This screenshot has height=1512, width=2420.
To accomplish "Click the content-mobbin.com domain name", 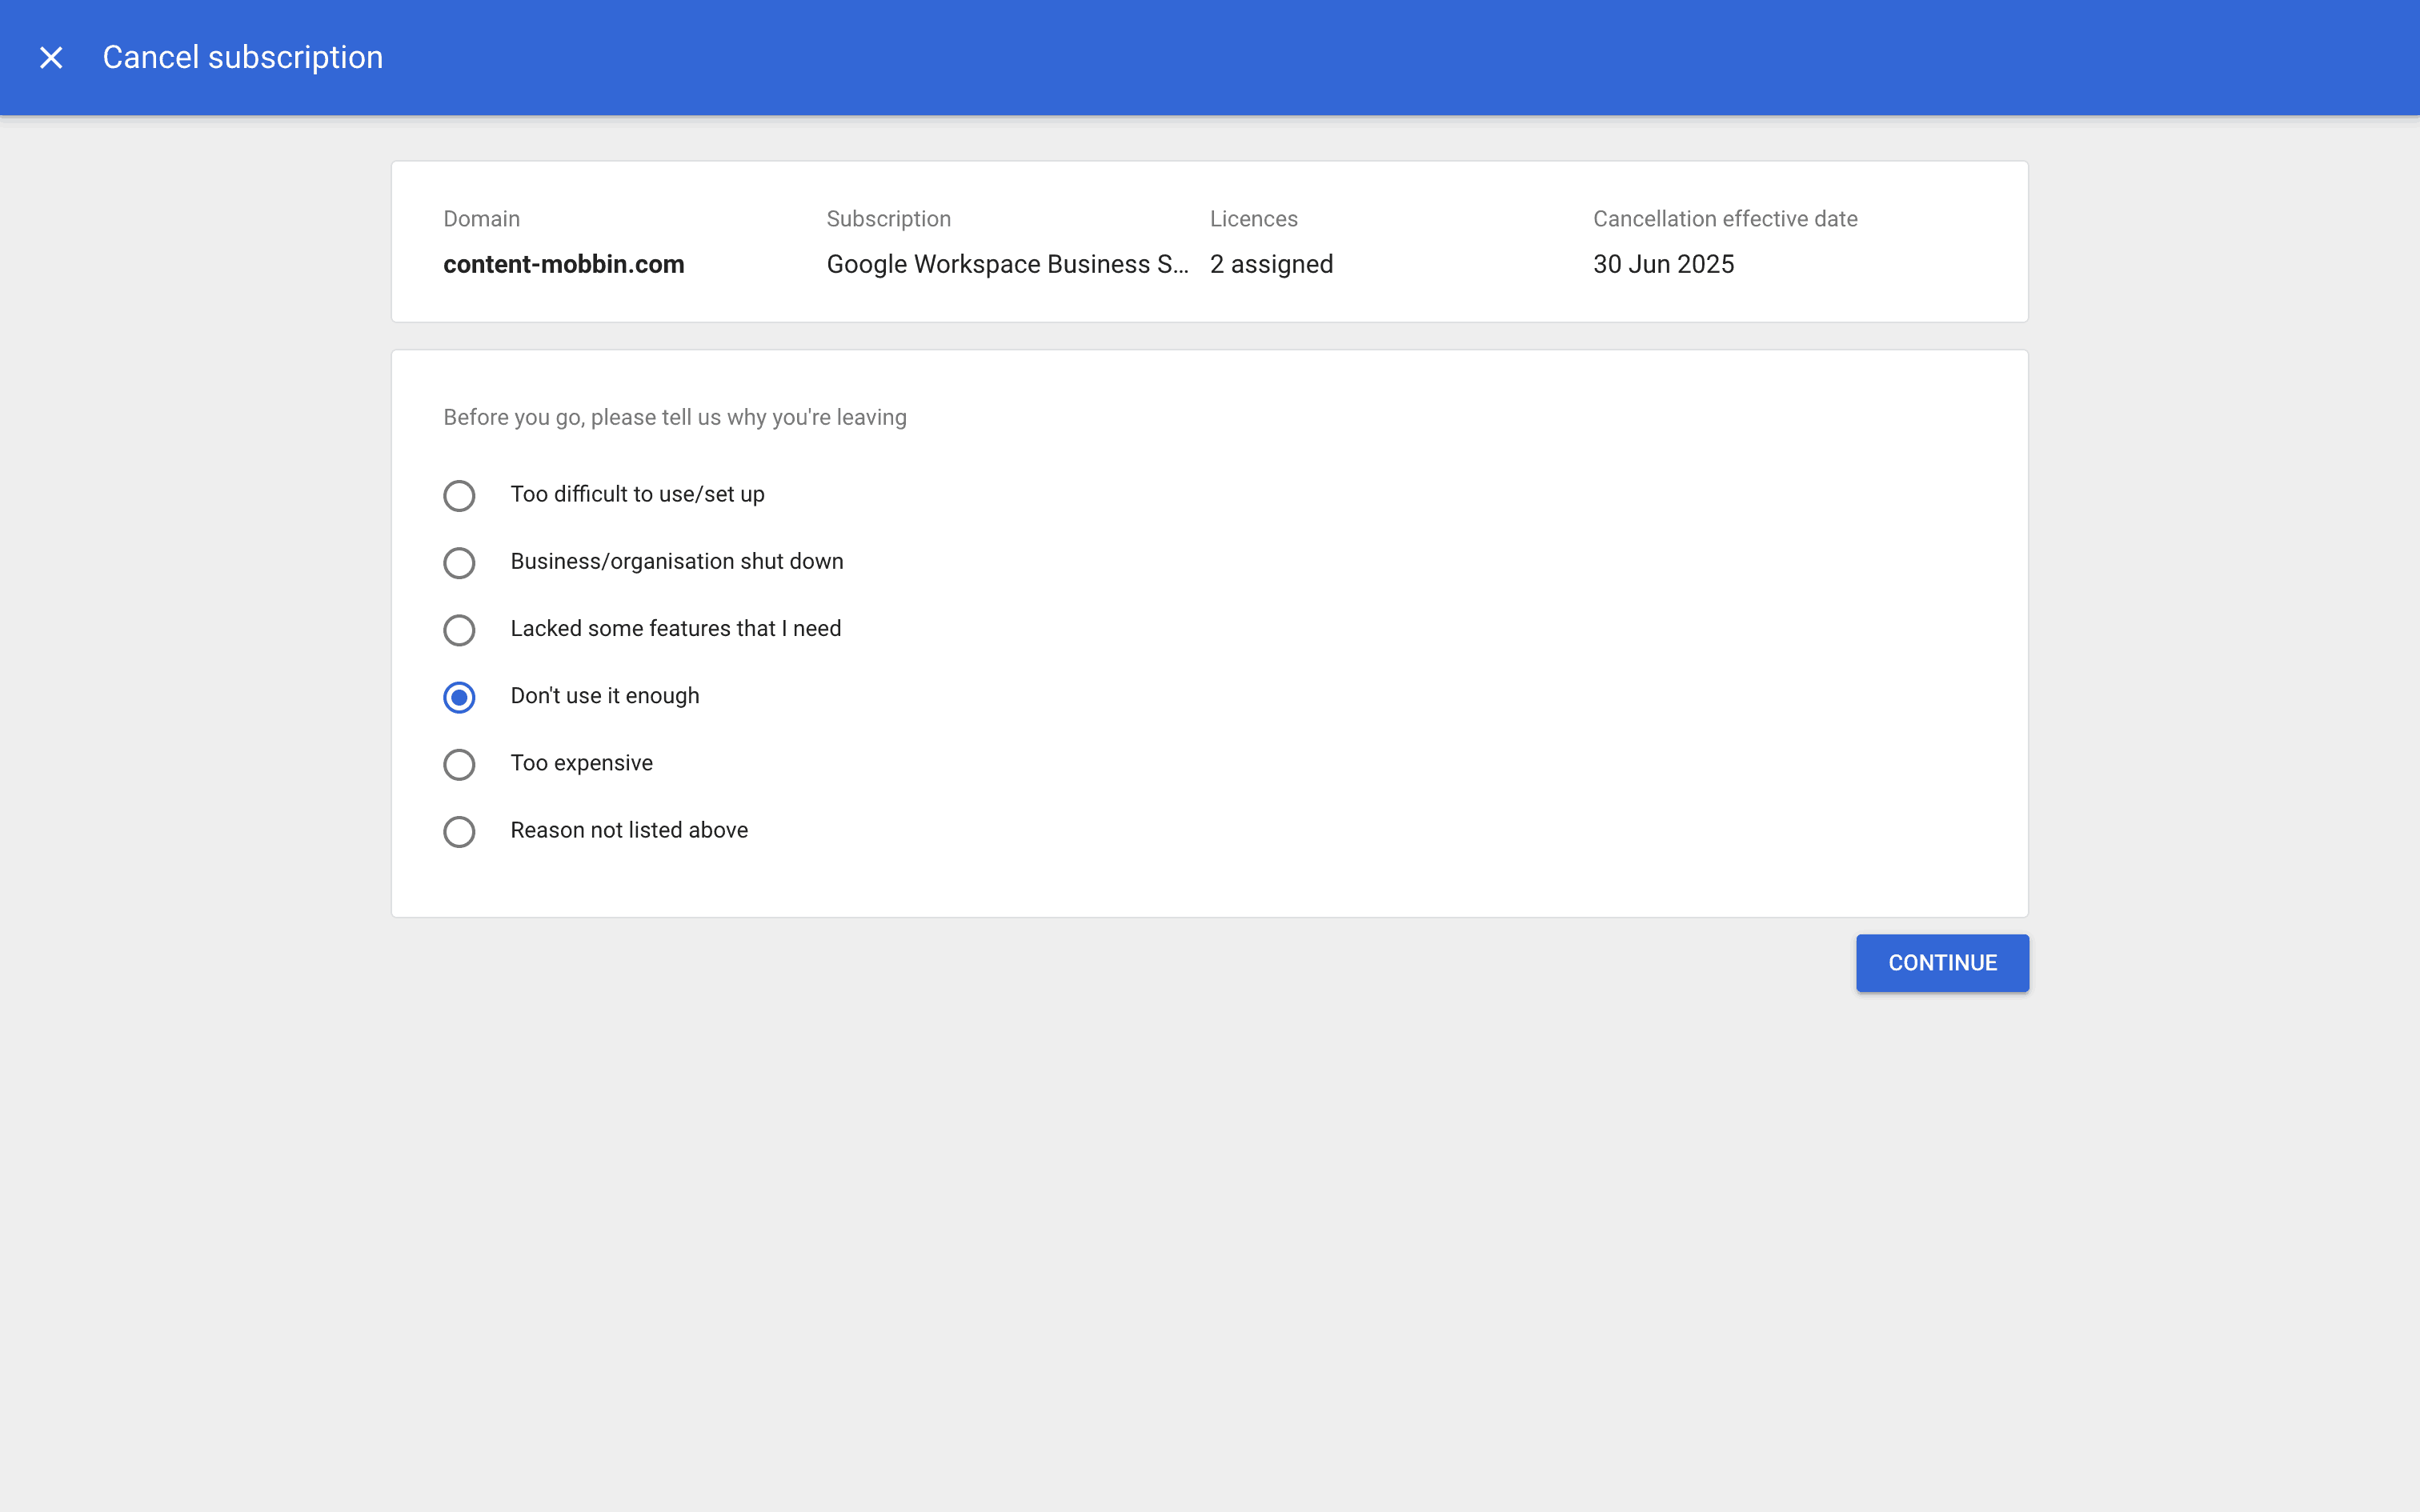I will [x=563, y=264].
